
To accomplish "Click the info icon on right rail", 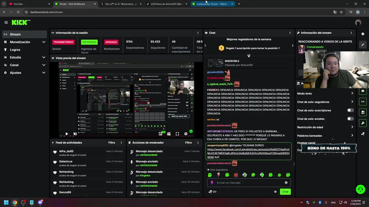I will [363, 34].
